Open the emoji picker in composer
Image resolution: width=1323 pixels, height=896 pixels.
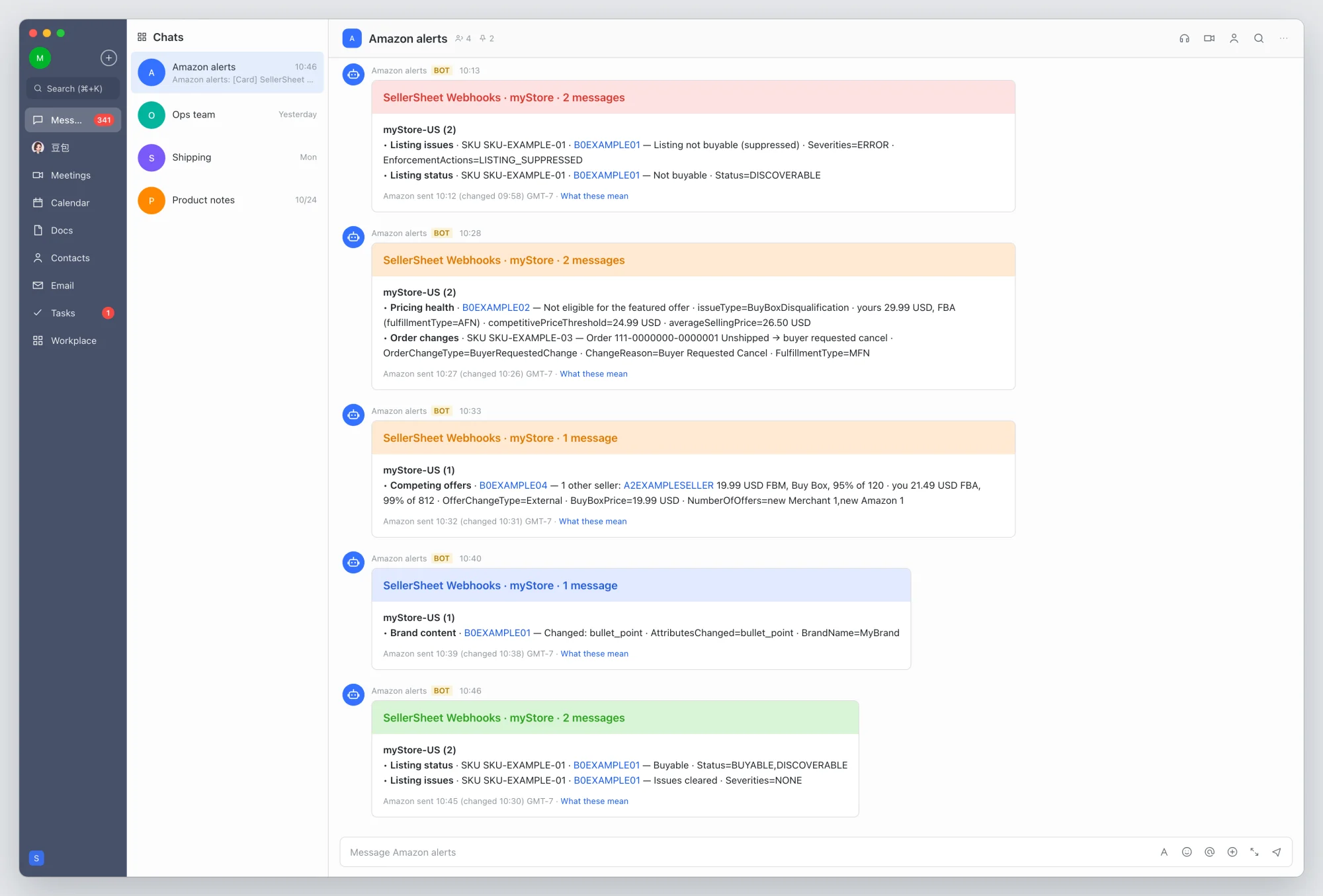click(x=1187, y=852)
